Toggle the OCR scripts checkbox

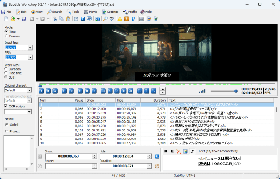pyautogui.click(x=6, y=106)
